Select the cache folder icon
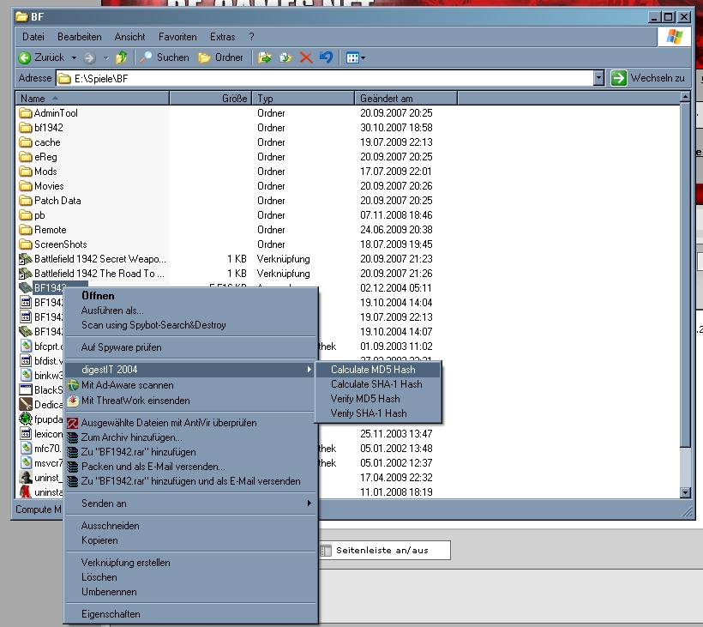 [26, 142]
